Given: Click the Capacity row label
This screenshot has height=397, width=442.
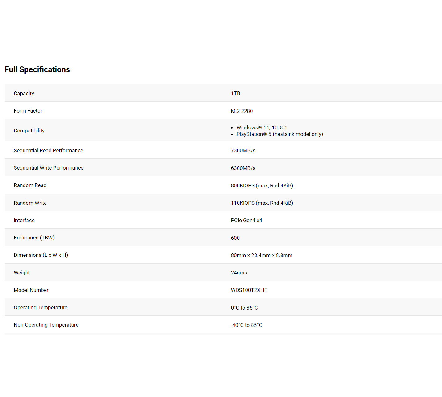Looking at the screenshot, I should [x=24, y=93].
